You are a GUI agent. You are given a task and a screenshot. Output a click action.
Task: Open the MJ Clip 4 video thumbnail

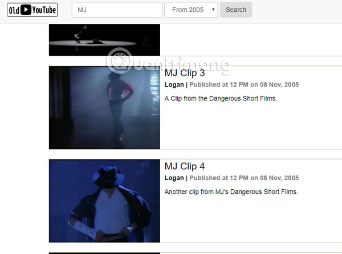(x=104, y=201)
